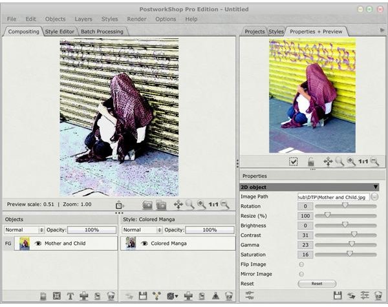This screenshot has width=388, height=307.
Task: Enable the Flip Image option
Action: (x=301, y=264)
